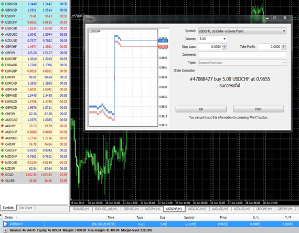299x233 pixels.
Task: Click the Stop Loss input field
Action: coord(210,47)
